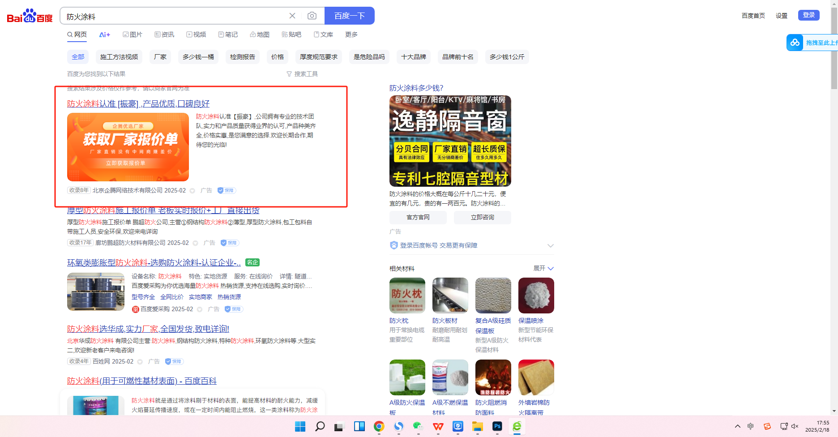The width and height of the screenshot is (838, 437).
Task: Click the 保障 badge beside 北京企腾网络技术有限公司
Action: [227, 190]
